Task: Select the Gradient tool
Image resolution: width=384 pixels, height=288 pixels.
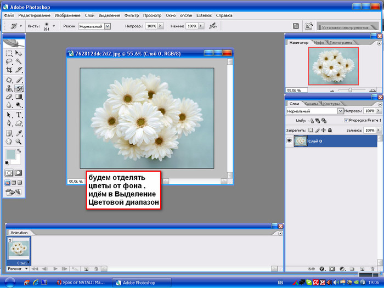Action: [19, 97]
